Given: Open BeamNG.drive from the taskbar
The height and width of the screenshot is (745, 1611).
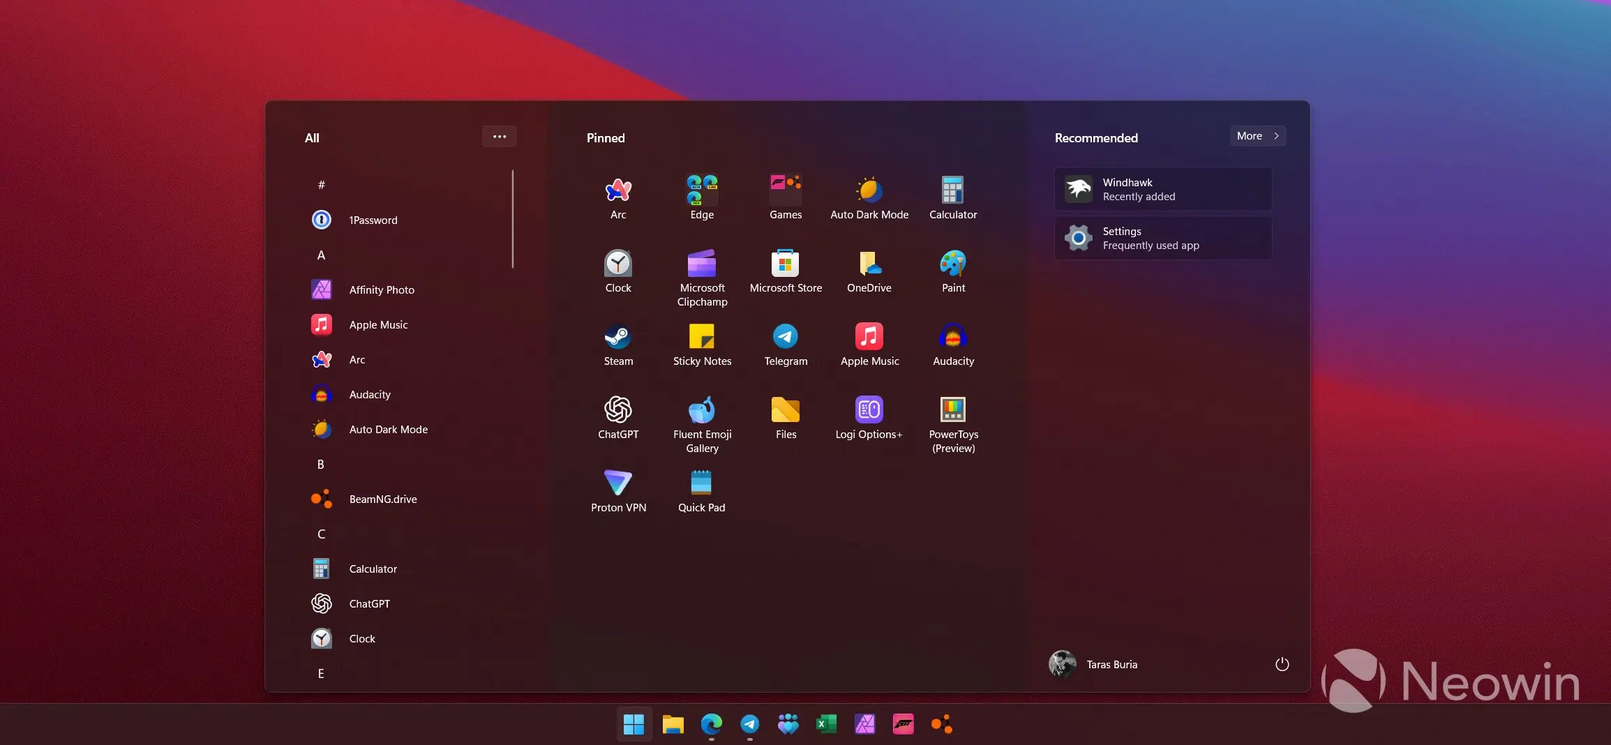Looking at the screenshot, I should click(941, 724).
